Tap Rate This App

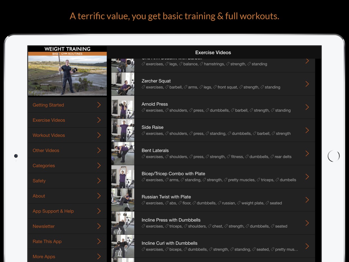pos(67,241)
